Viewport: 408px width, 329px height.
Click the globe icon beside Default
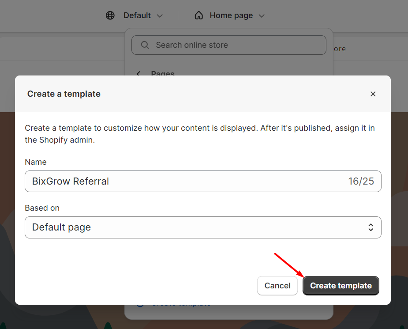(110, 15)
